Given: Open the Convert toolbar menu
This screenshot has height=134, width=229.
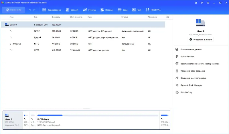Looking at the screenshot, I should point(72,10).
